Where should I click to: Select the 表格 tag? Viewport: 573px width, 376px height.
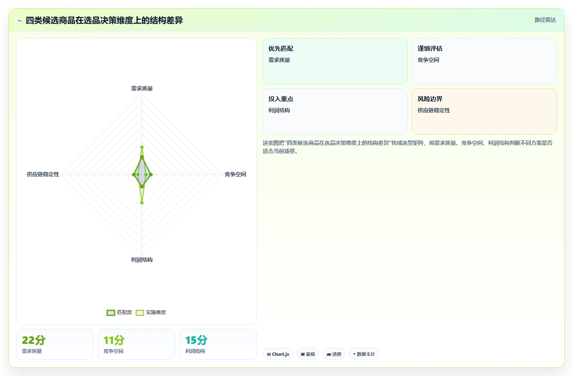click(308, 354)
